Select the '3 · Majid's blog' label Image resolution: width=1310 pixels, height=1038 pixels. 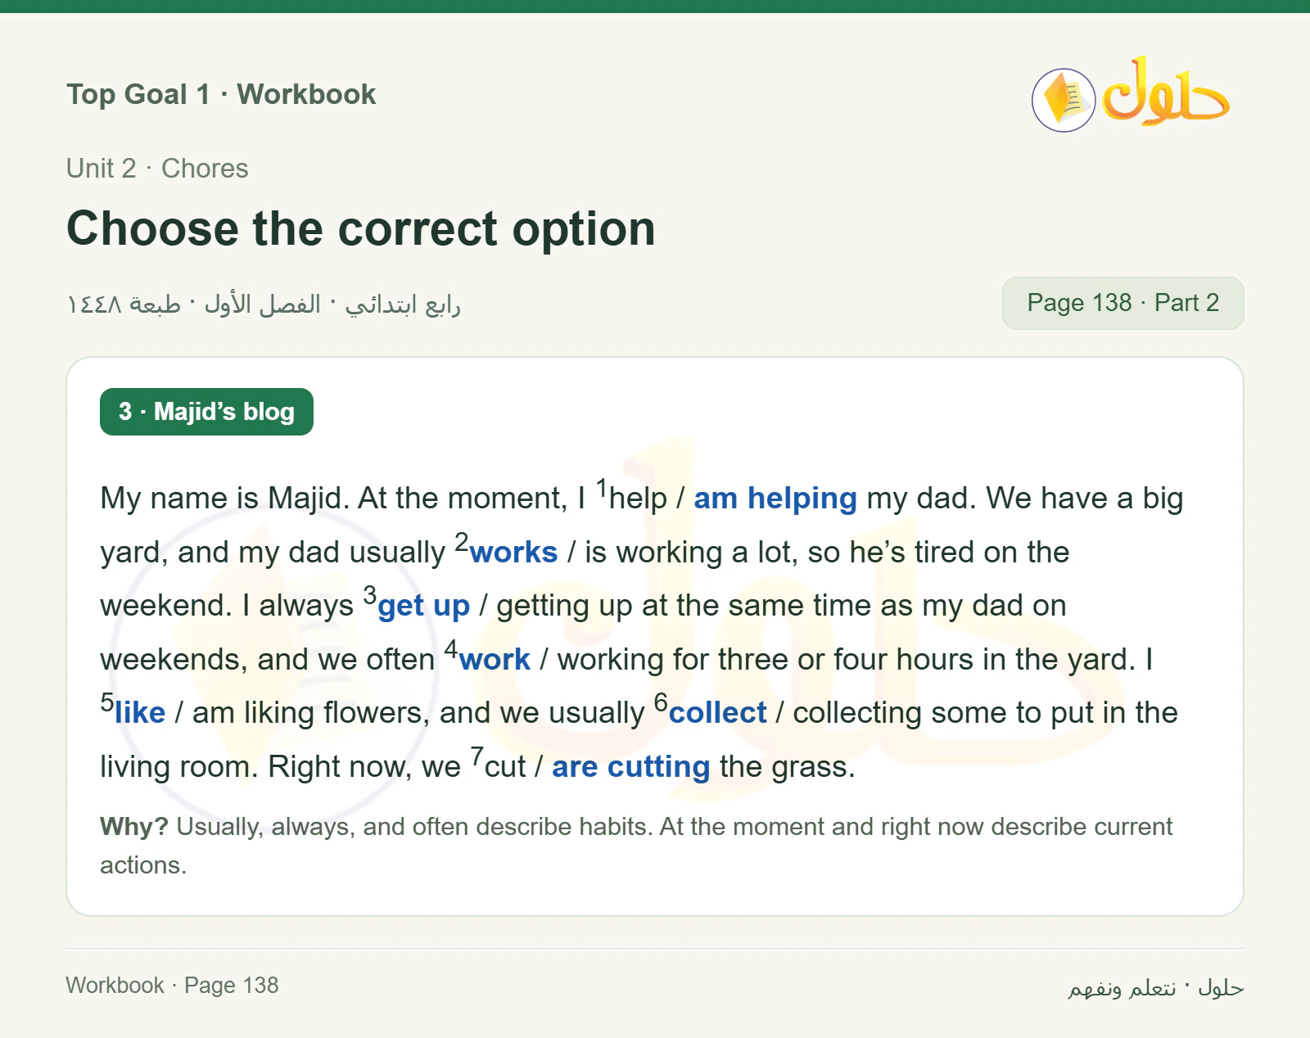[206, 412]
